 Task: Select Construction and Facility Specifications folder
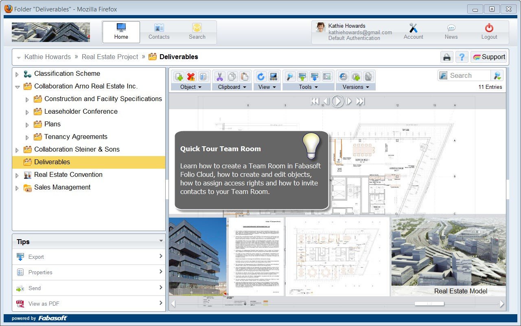tap(103, 99)
